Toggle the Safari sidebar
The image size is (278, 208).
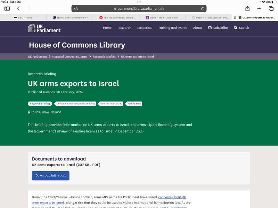pyautogui.click(x=7, y=8)
